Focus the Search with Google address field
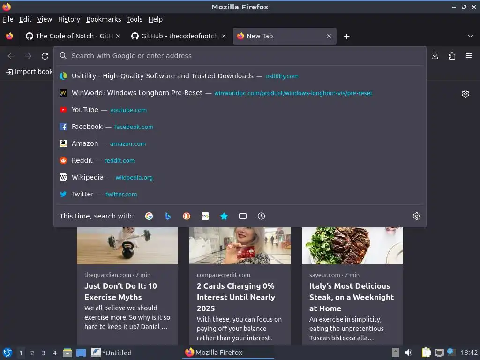Viewport: 480px width, 360px height. click(x=240, y=56)
